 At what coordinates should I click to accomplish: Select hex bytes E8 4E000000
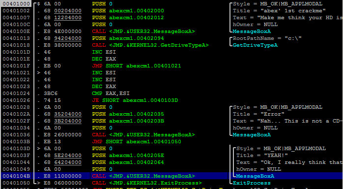pyautogui.click(x=62, y=31)
